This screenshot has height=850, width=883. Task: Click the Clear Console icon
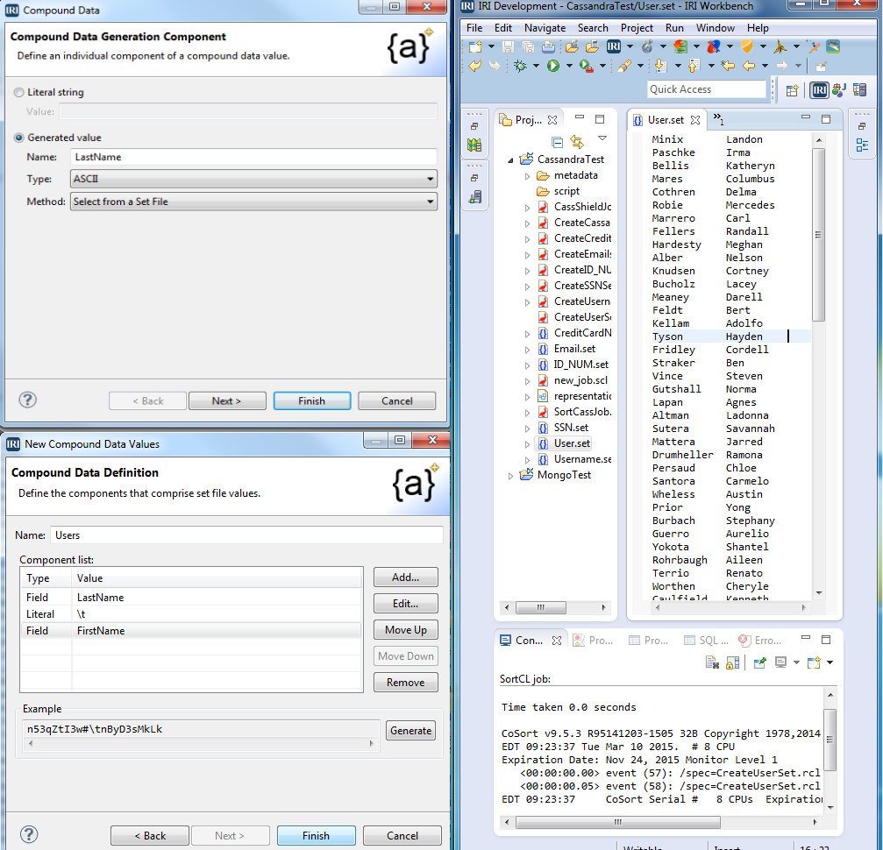712,662
